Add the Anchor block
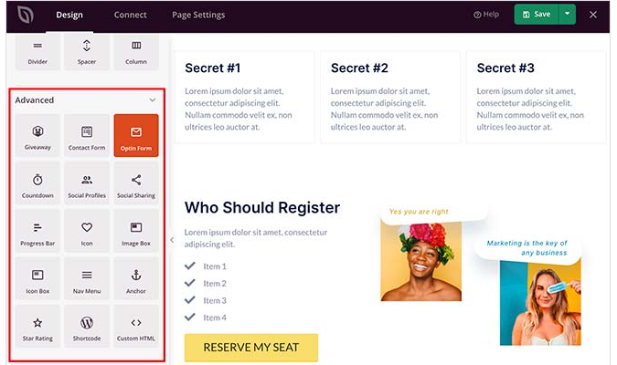Viewport: 617px width, 365px height. click(135, 278)
